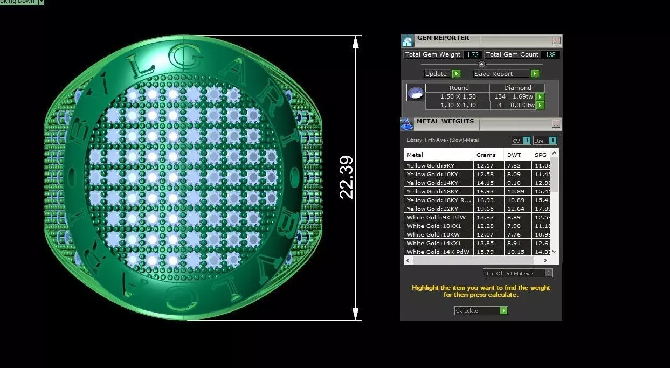Click the Diamond type header cell

click(x=517, y=88)
